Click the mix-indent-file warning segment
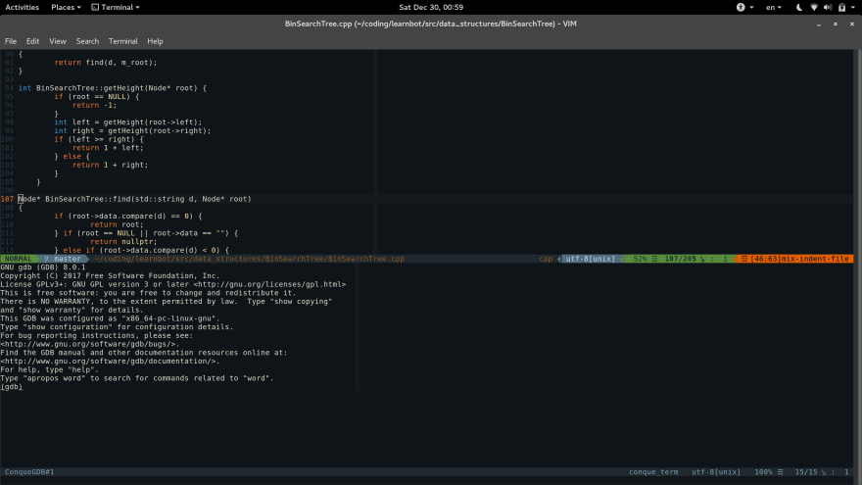This screenshot has height=485, width=862. [795, 259]
